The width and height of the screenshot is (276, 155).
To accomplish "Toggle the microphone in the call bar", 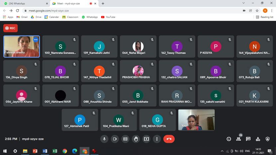I will coord(104,139).
